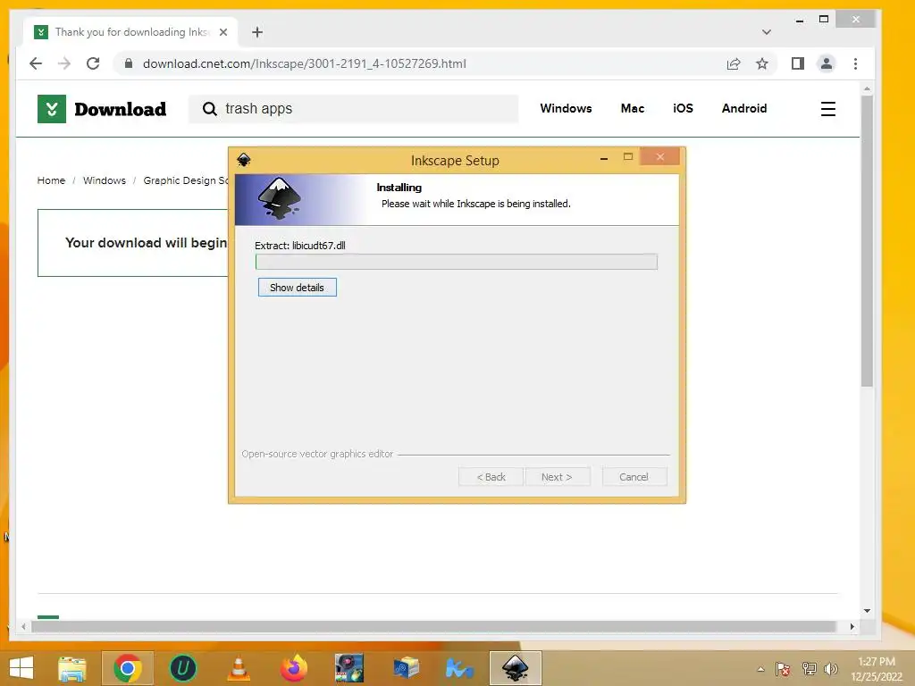Open Chrome three-dot menu
Screen dimensions: 915x686
[855, 63]
